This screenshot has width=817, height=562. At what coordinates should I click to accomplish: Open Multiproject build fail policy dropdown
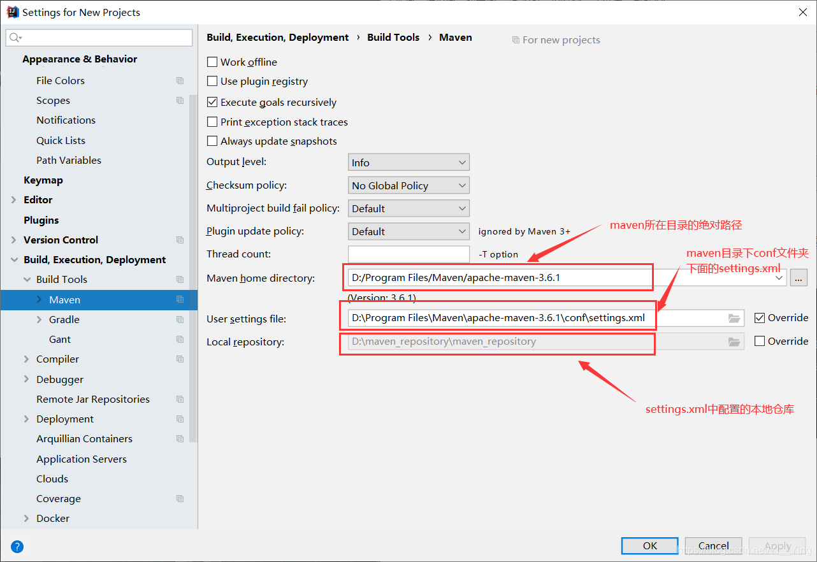click(x=408, y=208)
